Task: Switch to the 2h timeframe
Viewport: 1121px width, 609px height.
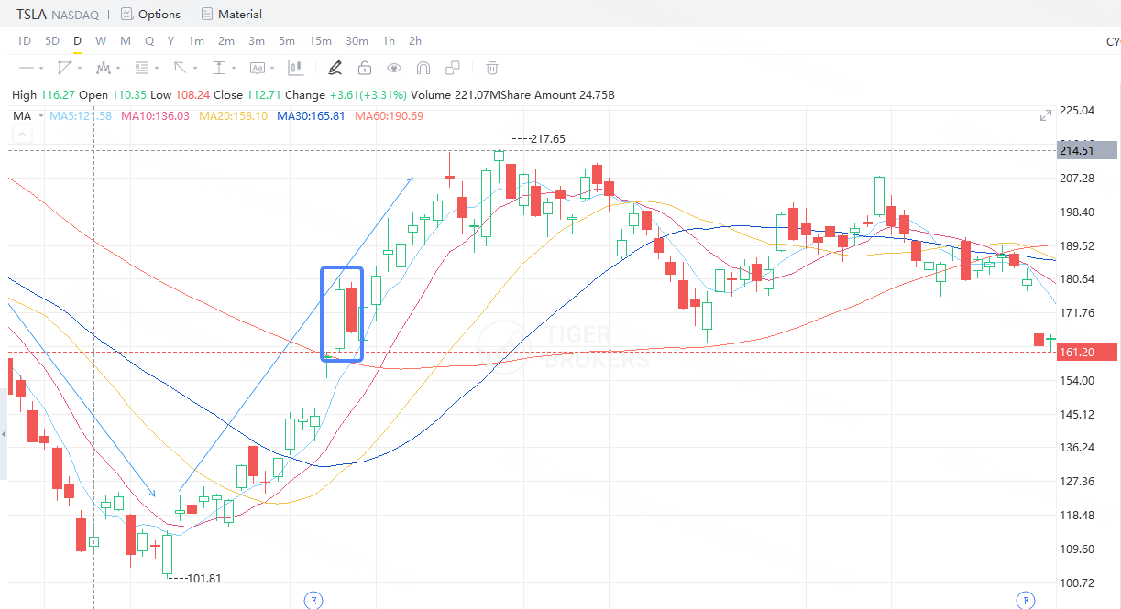Action: click(x=415, y=41)
